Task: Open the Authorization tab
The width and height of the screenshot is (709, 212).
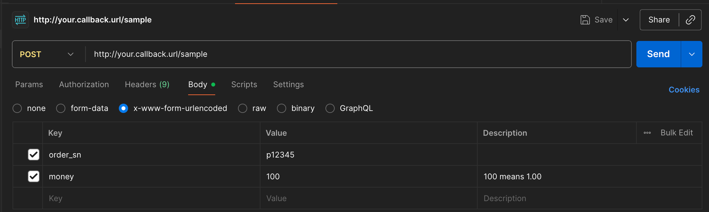Action: 84,85
